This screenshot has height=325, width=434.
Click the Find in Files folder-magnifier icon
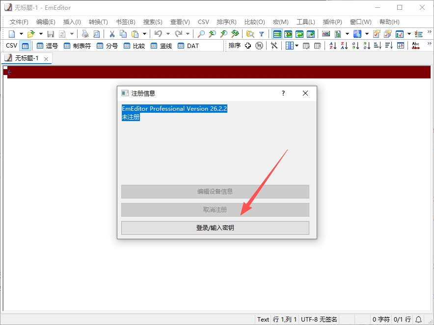point(250,34)
